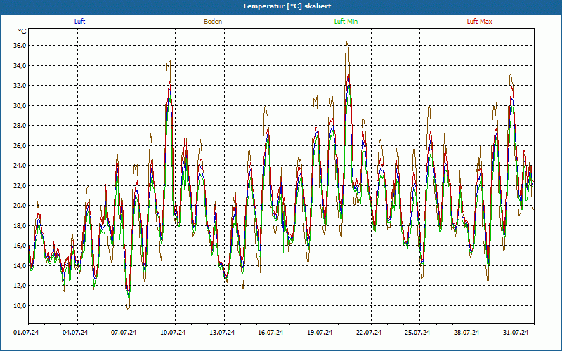Image resolution: width=562 pixels, height=351 pixels.
Task: Click the 14,0 y-axis value
Action: [x=20, y=266]
